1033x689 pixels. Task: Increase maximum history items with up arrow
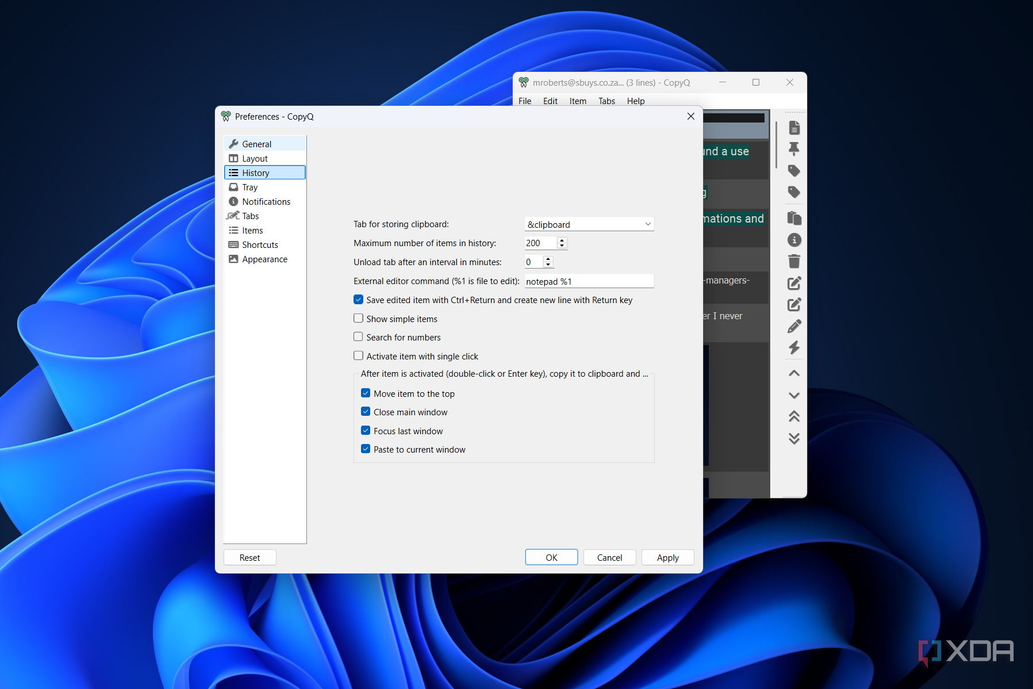click(562, 240)
